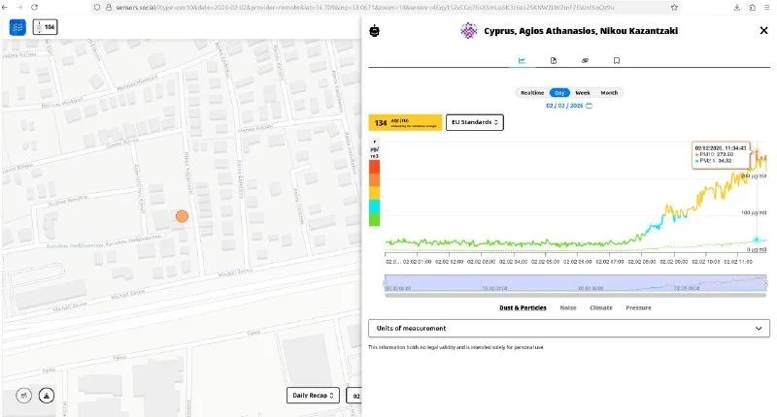Click the robot icon in panel header
This screenshot has width=777, height=417.
[x=376, y=30]
